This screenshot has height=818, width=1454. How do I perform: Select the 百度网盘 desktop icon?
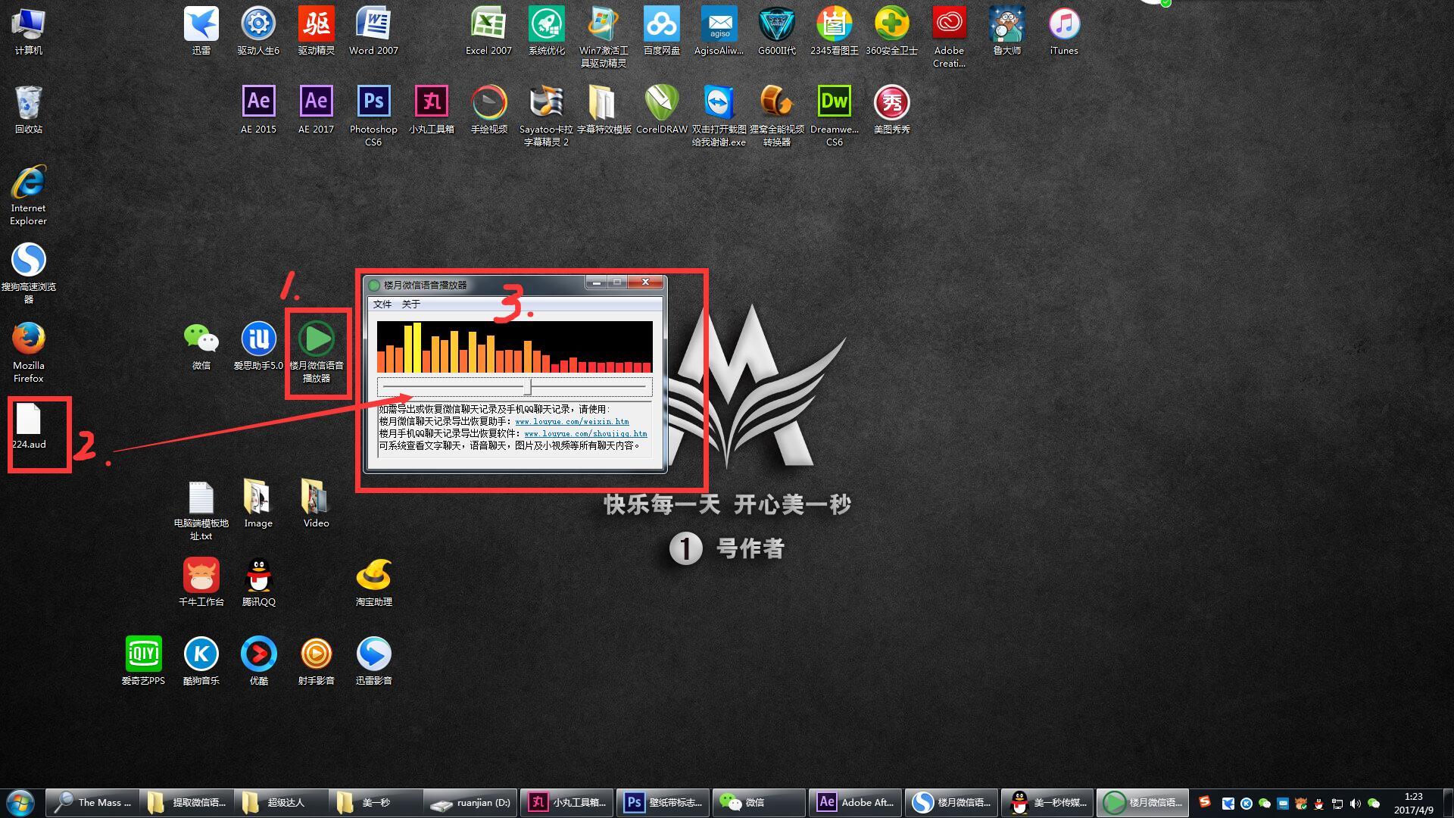coord(662,31)
